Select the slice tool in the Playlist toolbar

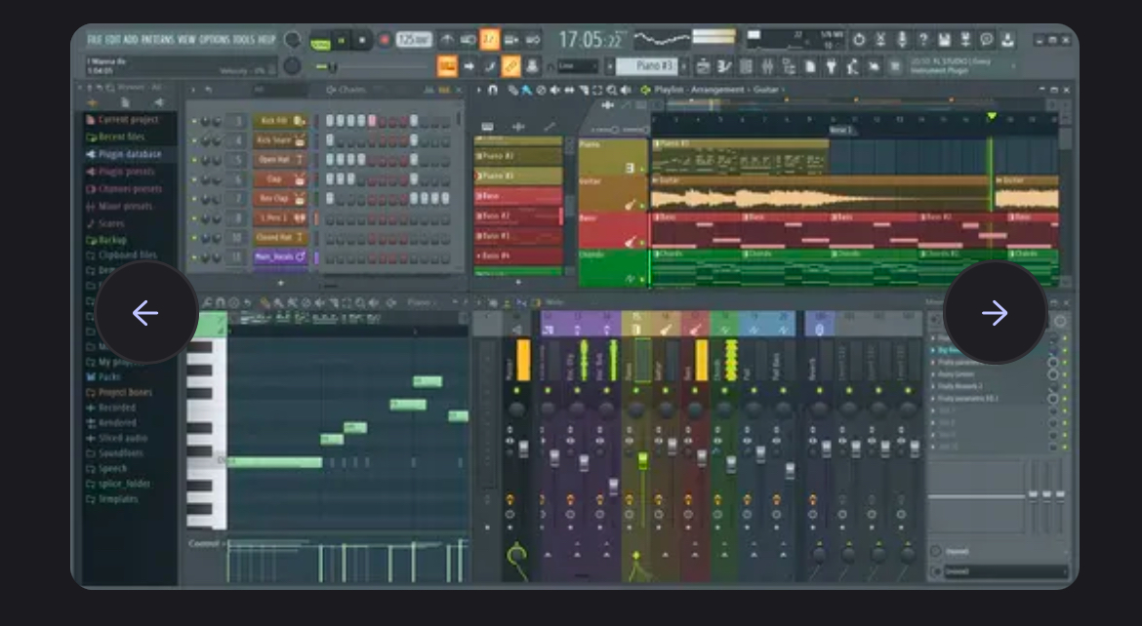[584, 90]
